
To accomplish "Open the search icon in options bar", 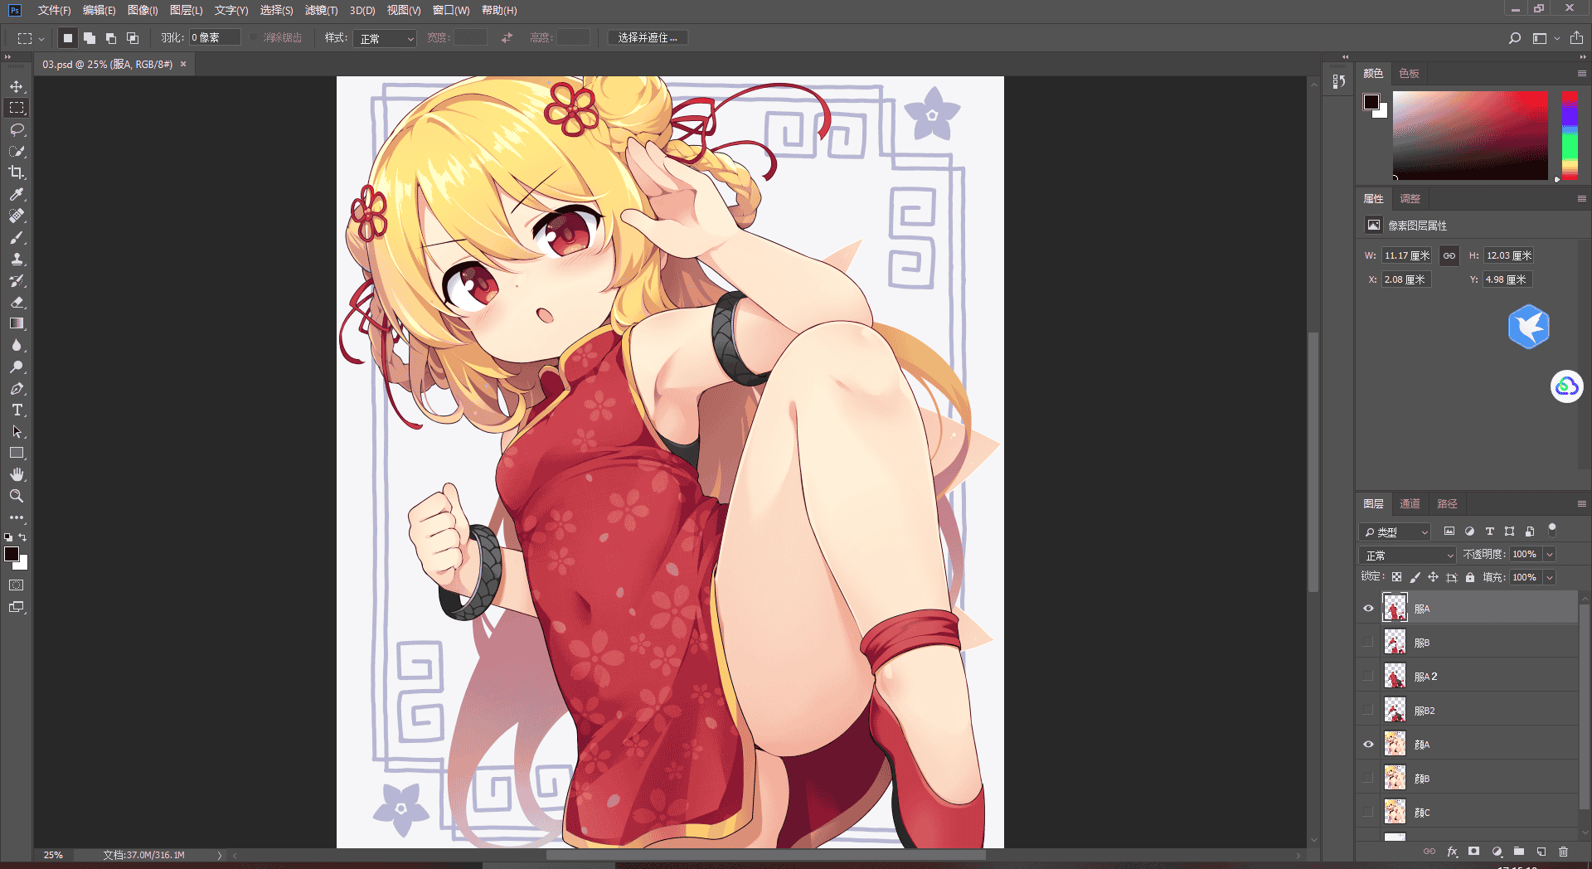I will [1514, 38].
